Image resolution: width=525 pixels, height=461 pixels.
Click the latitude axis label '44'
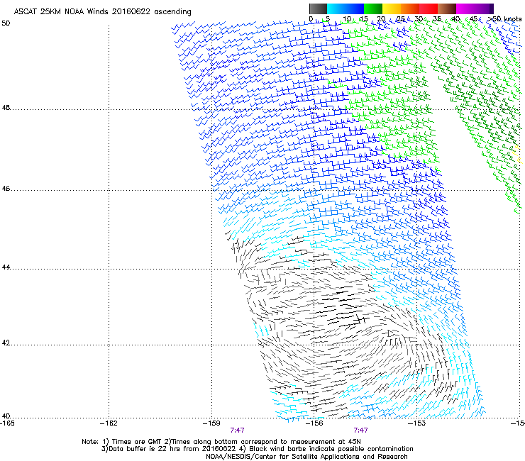(6, 267)
